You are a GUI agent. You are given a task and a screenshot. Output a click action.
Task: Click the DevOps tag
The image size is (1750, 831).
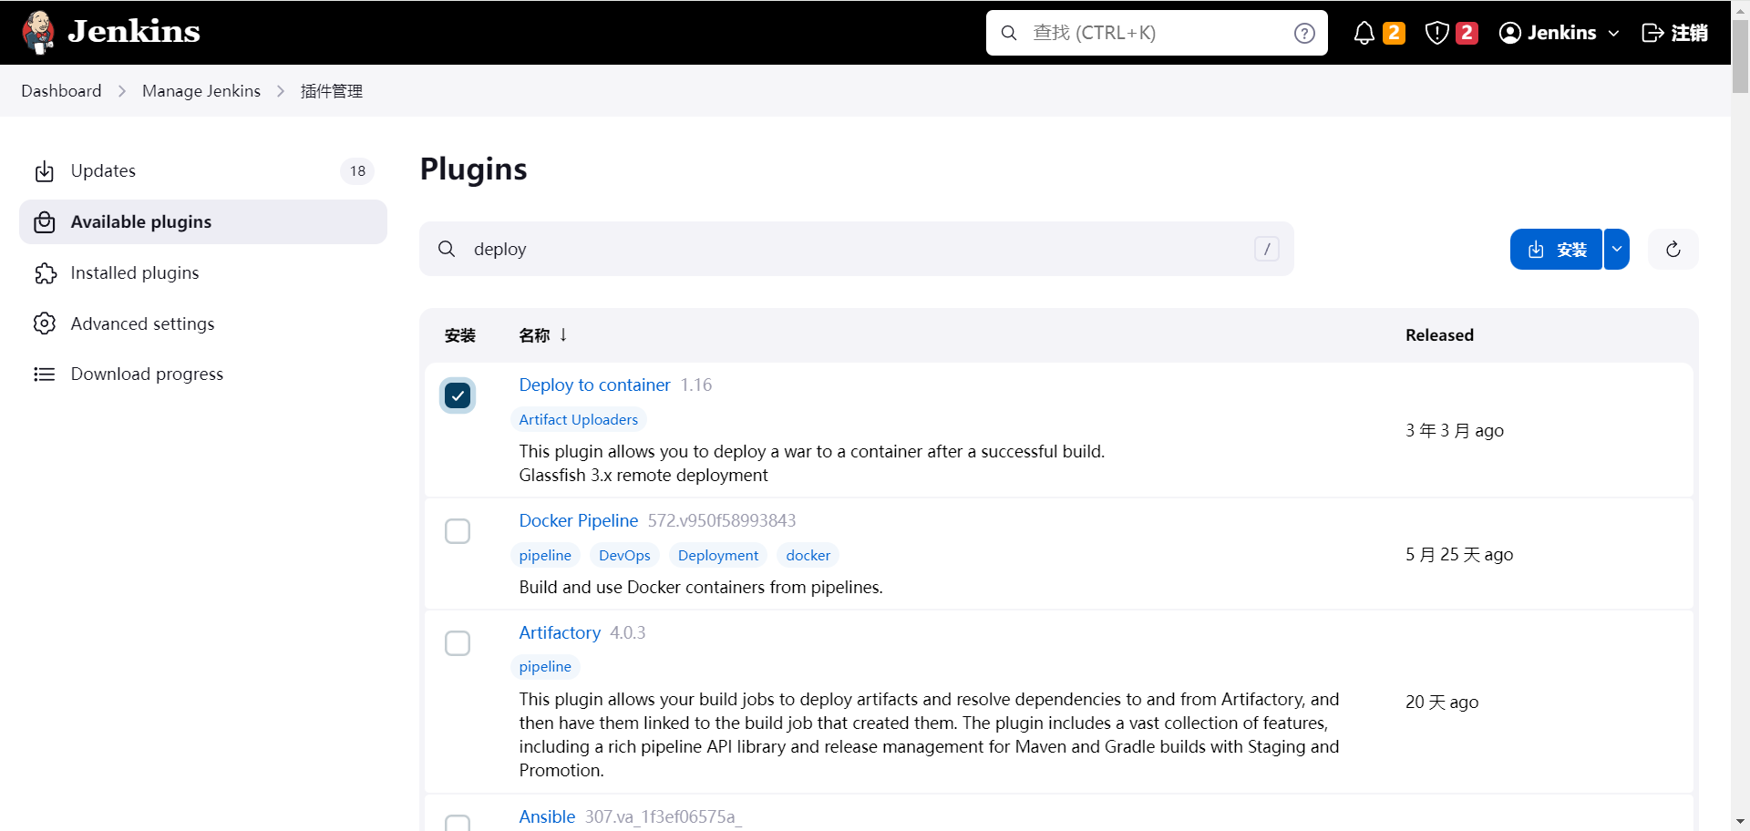coord(624,556)
